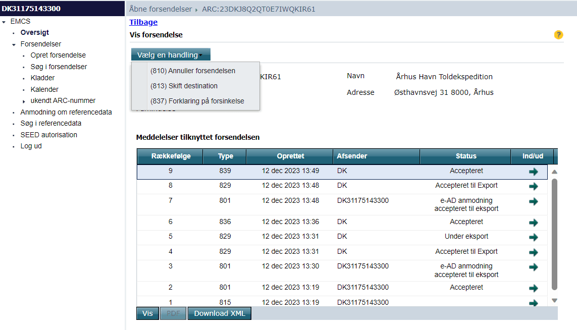Click the green arrow for row 6
This screenshot has height=330, width=577.
pos(533,223)
